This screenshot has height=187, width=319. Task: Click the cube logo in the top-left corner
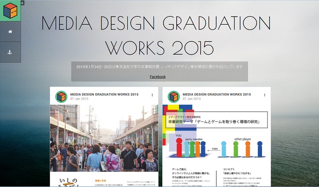point(10,11)
